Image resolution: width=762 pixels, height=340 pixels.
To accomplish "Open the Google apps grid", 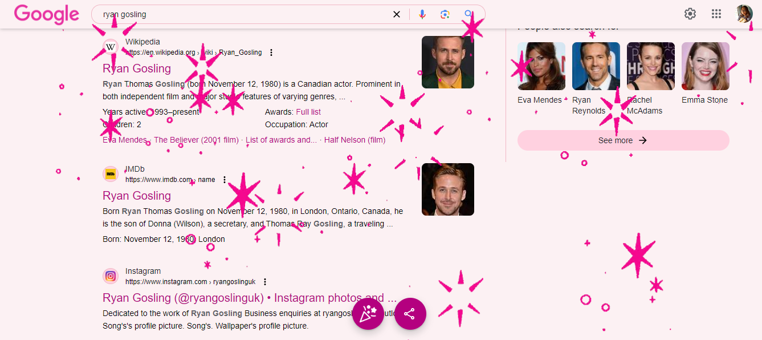I will [716, 13].
